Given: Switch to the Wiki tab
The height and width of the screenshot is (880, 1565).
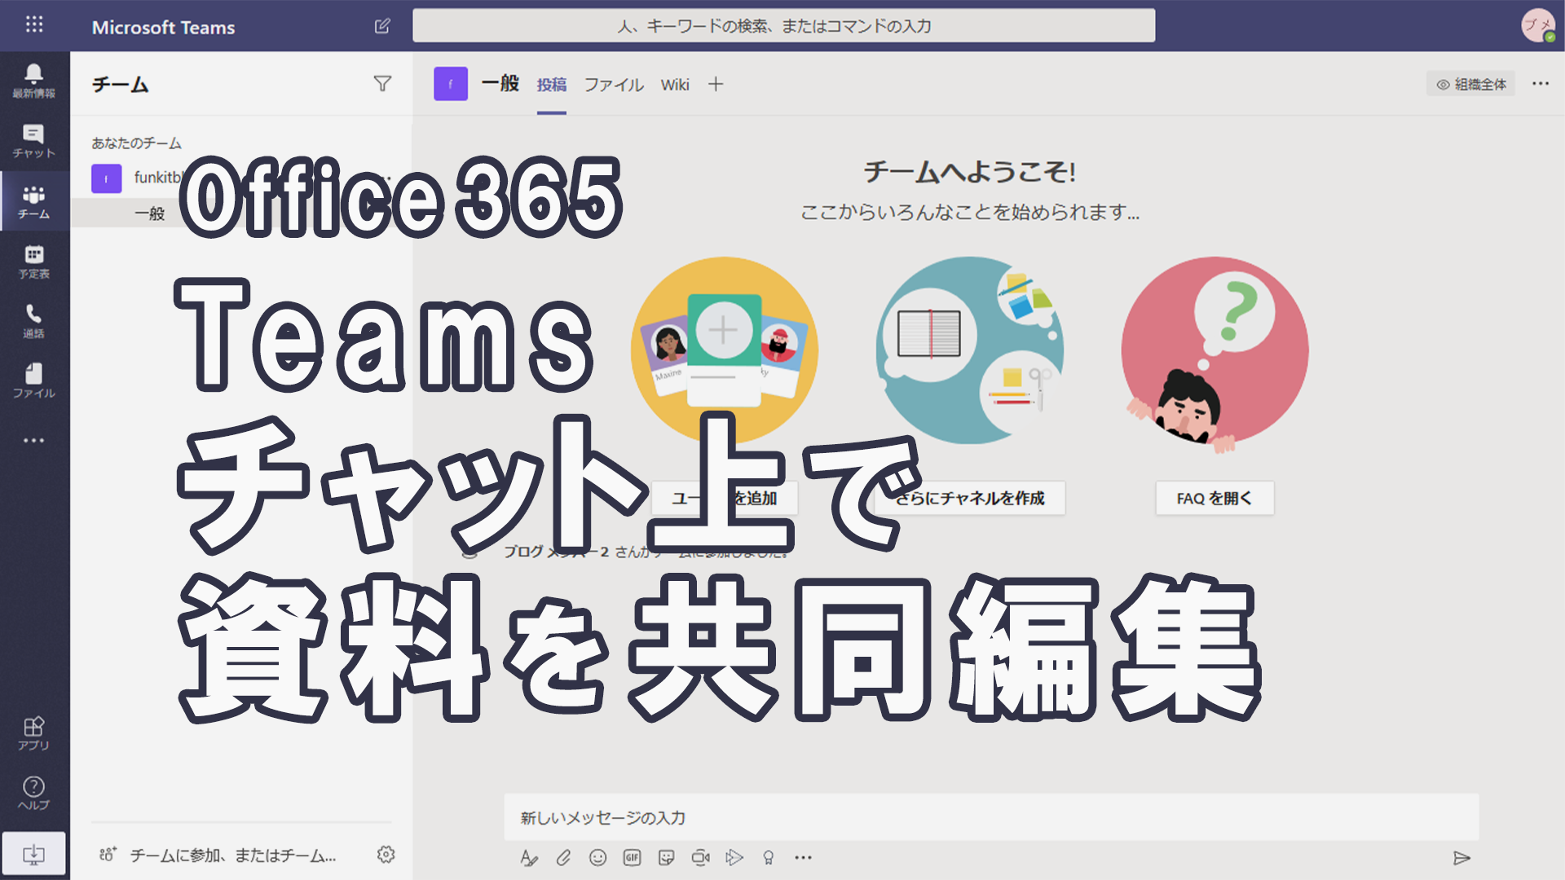Looking at the screenshot, I should click(x=675, y=85).
